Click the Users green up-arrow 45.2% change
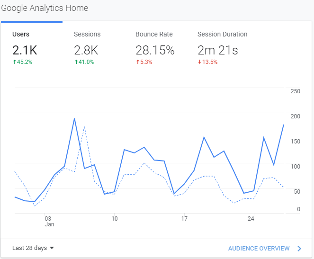 pos(23,62)
